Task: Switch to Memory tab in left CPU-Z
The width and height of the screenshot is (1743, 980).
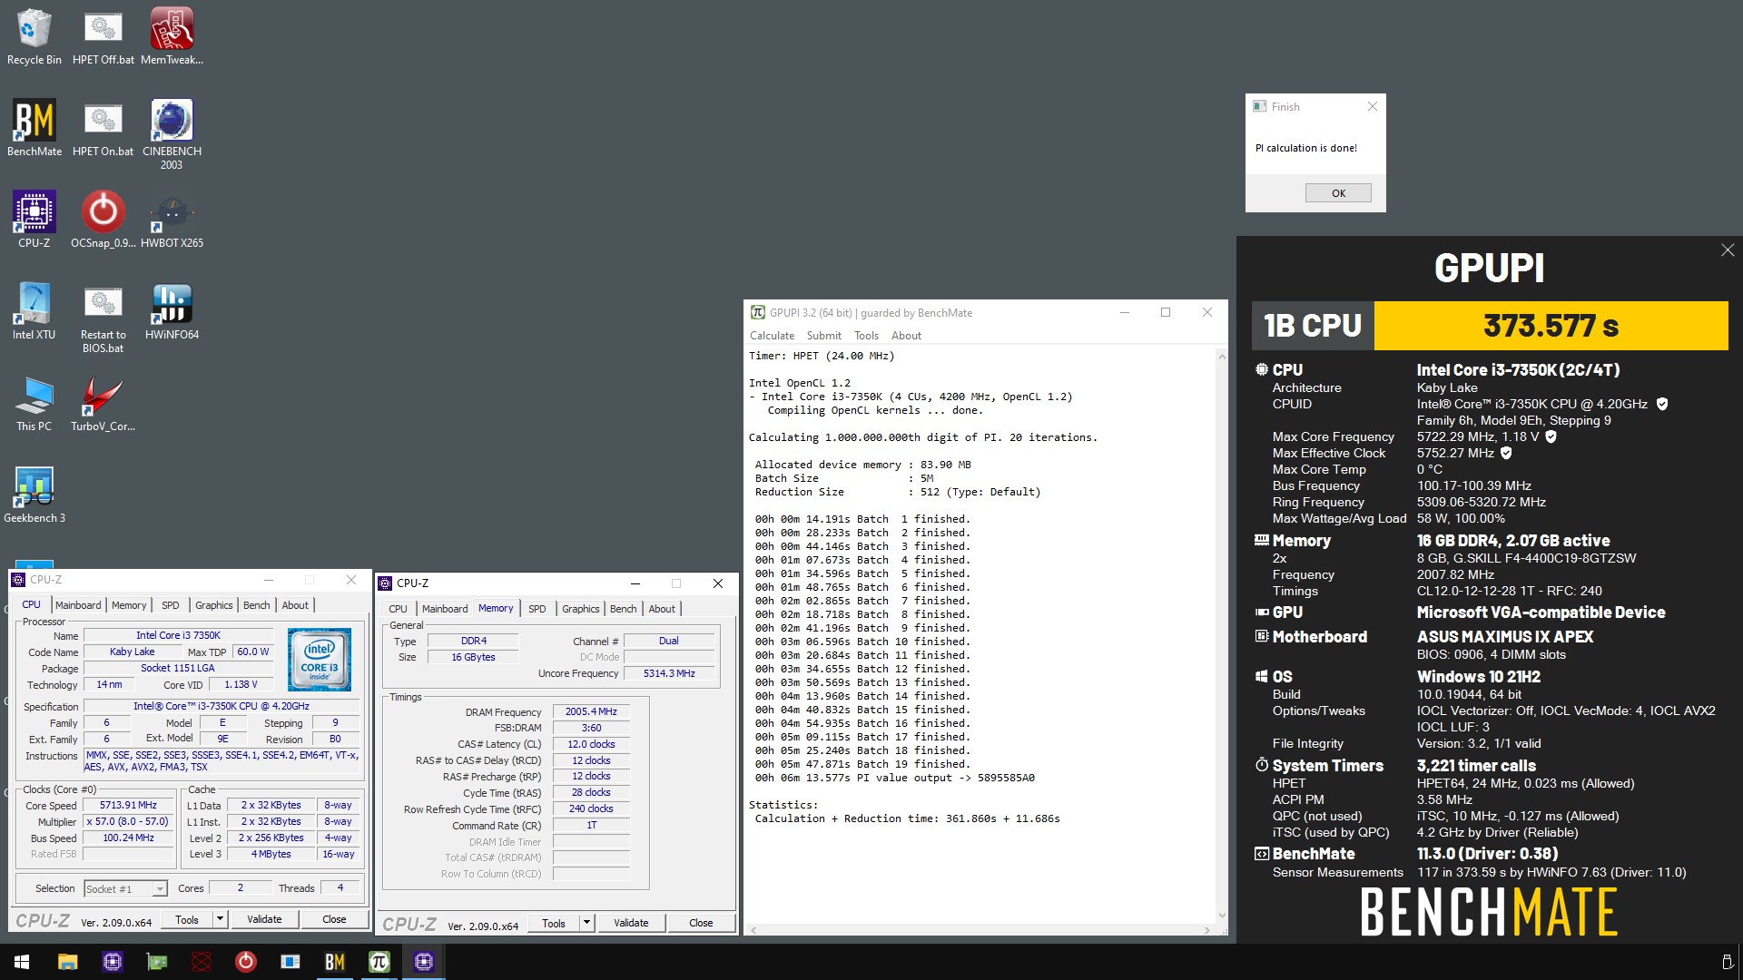Action: (x=129, y=605)
